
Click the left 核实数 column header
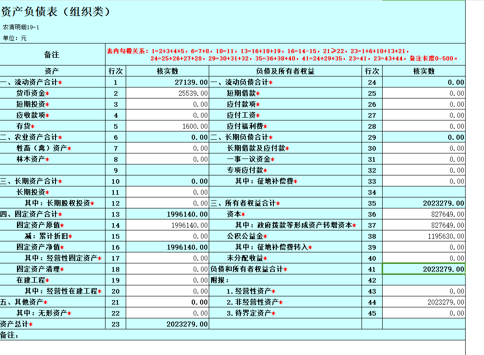[167, 71]
